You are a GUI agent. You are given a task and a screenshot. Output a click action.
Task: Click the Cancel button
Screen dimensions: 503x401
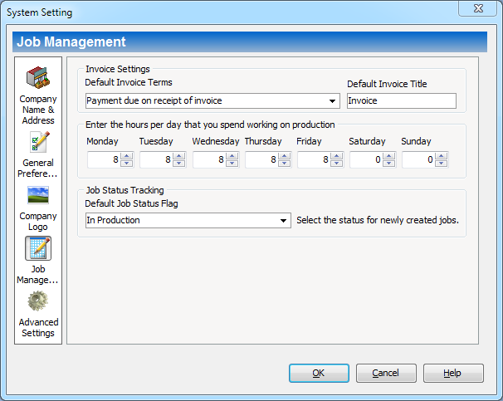tap(386, 374)
